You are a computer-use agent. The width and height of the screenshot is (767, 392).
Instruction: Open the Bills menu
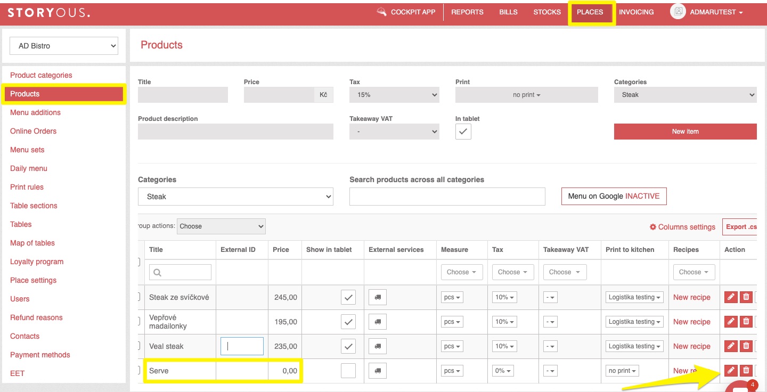click(x=508, y=12)
